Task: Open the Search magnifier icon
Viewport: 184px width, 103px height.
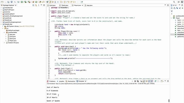Action: click(174, 2)
